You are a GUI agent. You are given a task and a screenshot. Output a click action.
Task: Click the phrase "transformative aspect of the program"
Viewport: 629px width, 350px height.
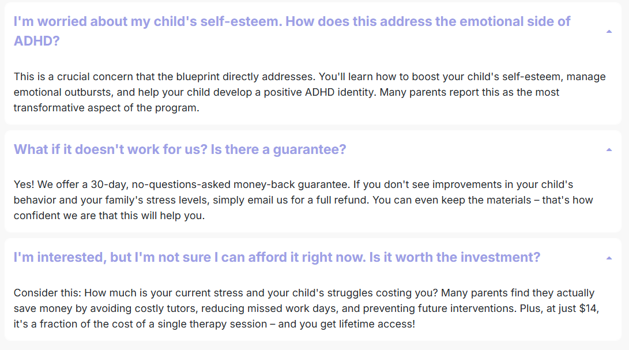point(106,107)
